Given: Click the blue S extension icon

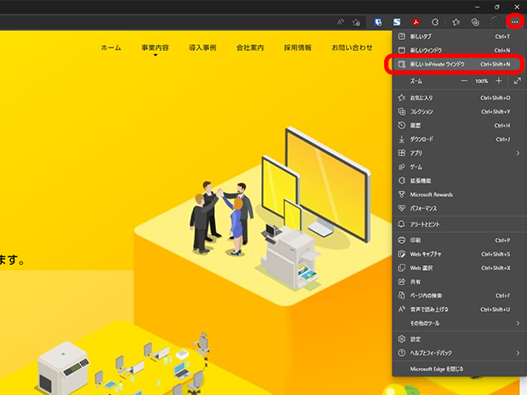Looking at the screenshot, I should pyautogui.click(x=397, y=22).
